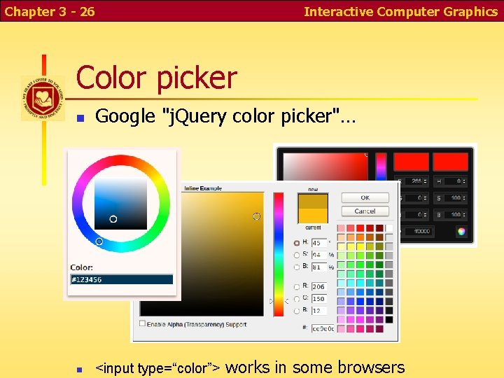Click the S input field showing 94

click(x=319, y=255)
